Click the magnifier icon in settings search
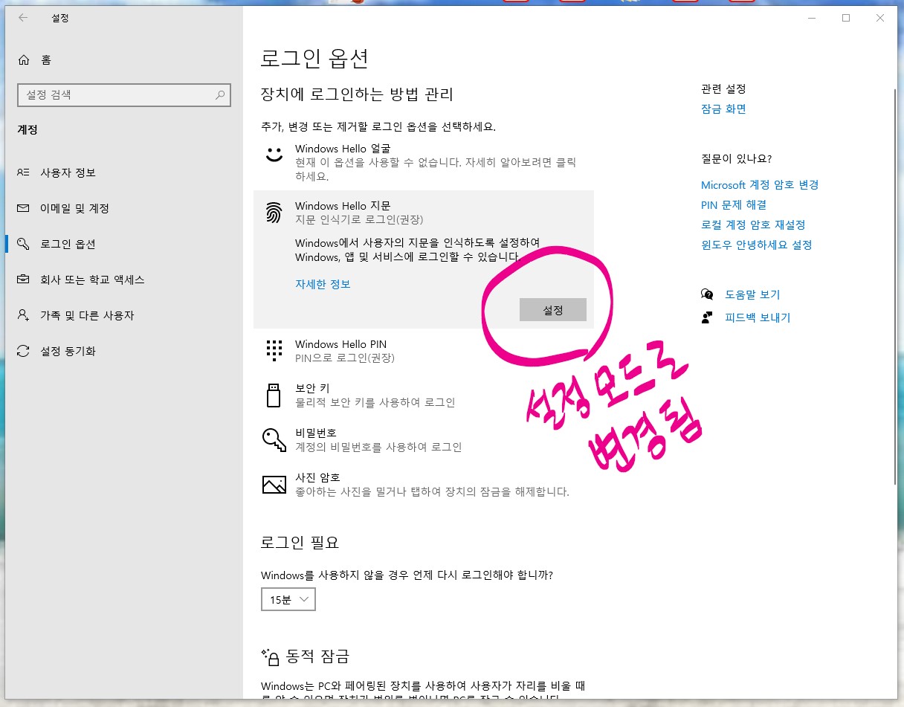The width and height of the screenshot is (904, 707). coord(220,95)
